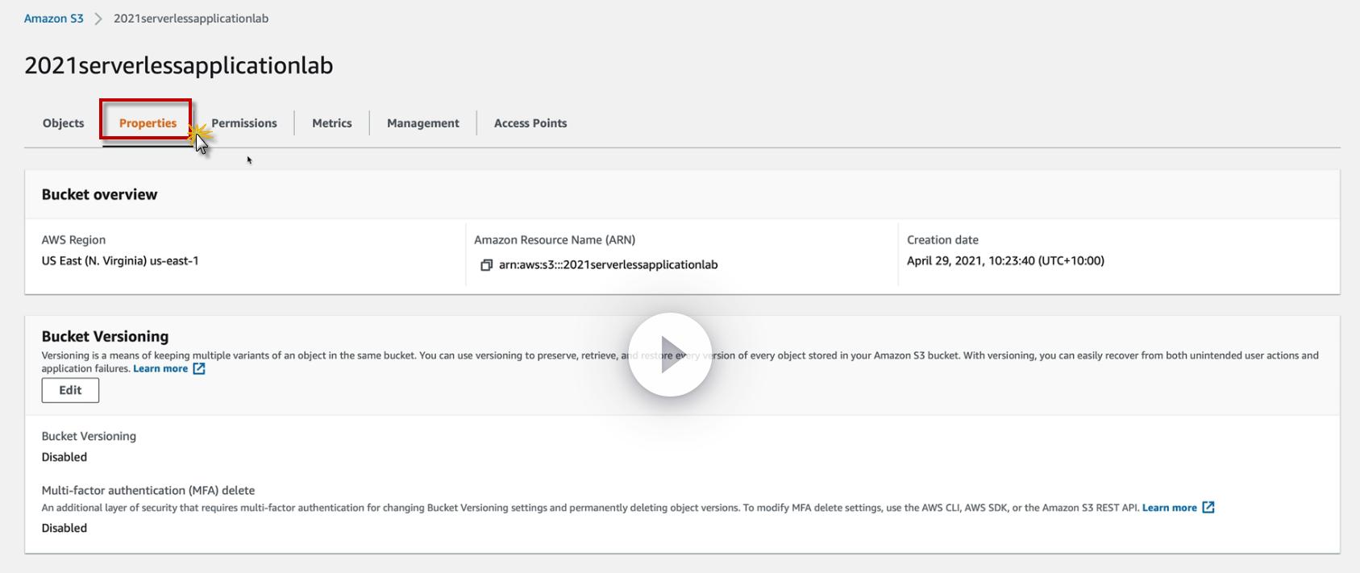This screenshot has width=1360, height=573.
Task: Click external link icon beside MFA Learn more
Action: click(x=1208, y=508)
